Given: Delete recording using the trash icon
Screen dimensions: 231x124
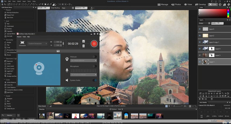Looking at the screenshot, I should (x=84, y=46).
